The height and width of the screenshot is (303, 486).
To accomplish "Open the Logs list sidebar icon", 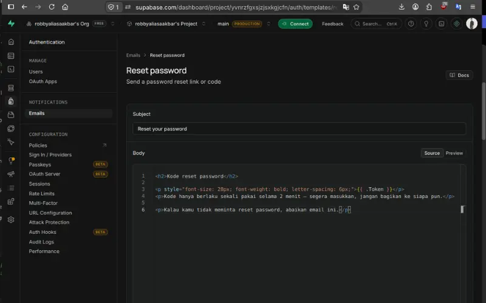I will tap(11, 188).
